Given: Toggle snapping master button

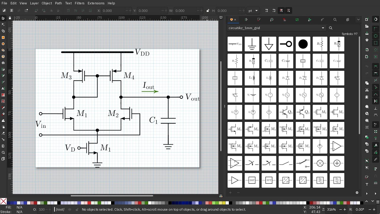Looking at the screenshot, I should (376, 20).
